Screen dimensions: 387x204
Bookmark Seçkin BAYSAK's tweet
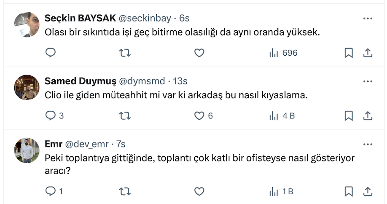pos(349,53)
